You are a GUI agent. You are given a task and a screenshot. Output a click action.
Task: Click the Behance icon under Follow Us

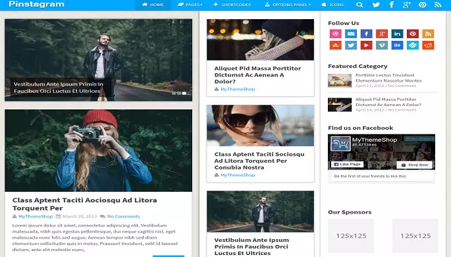(x=397, y=45)
